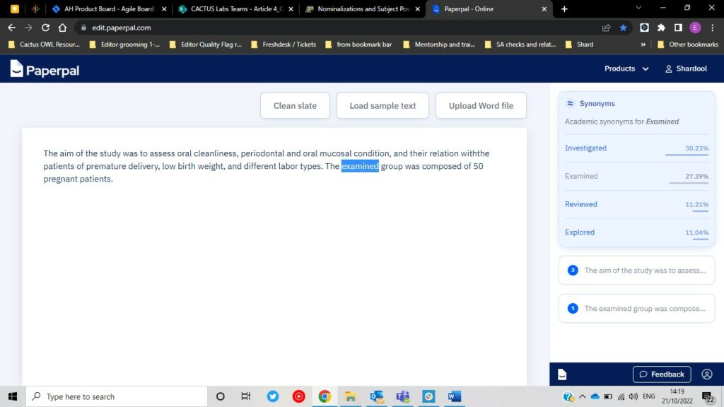724x407 pixels.
Task: Select the Investigated synonym suggestion
Action: pos(585,148)
